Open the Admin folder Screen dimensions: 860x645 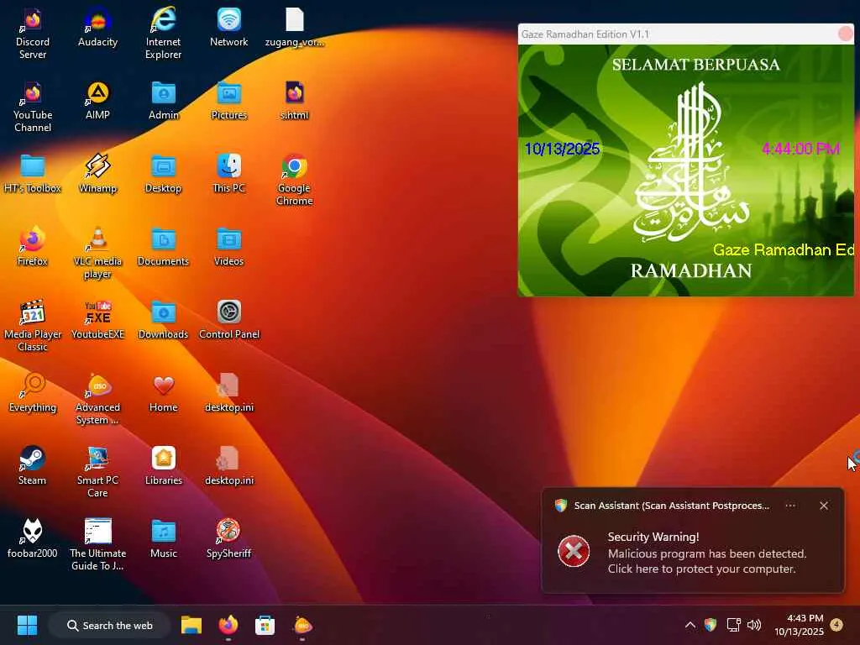click(163, 101)
